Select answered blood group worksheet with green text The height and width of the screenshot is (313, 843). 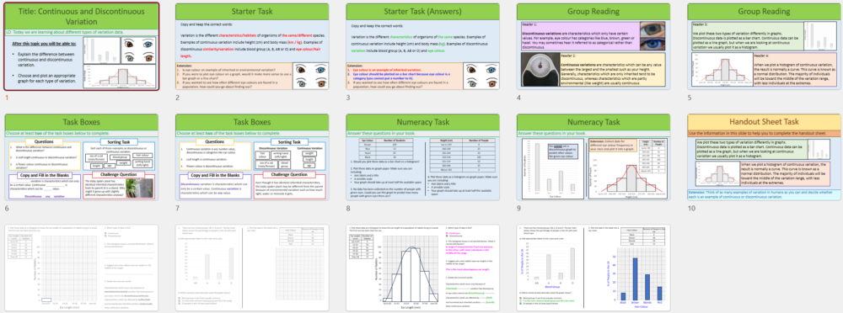[593, 268]
